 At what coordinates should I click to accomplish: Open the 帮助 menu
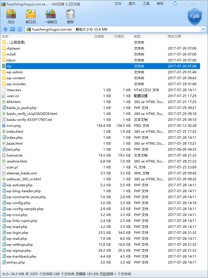coord(160,4)
